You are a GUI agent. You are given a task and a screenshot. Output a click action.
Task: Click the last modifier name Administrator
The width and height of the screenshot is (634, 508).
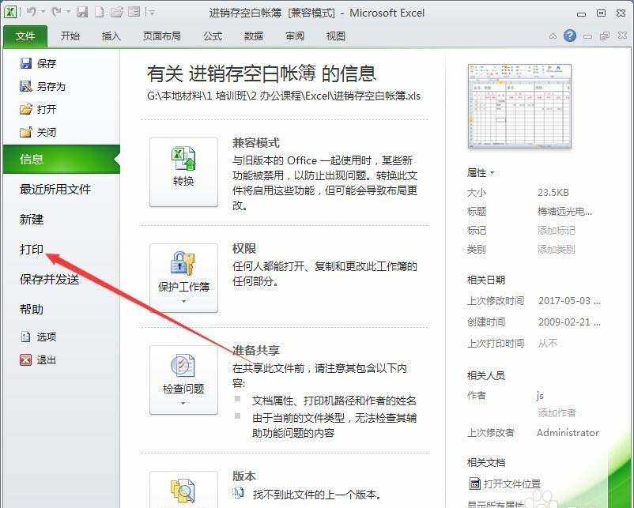point(568,432)
